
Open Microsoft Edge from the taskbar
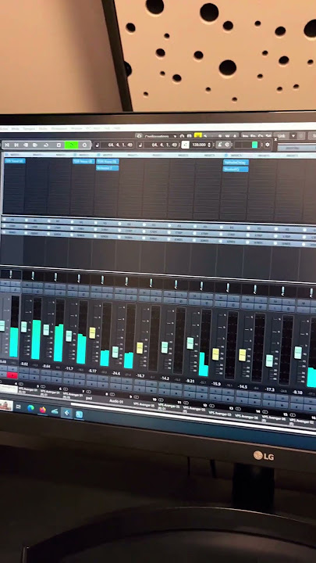[30, 408]
